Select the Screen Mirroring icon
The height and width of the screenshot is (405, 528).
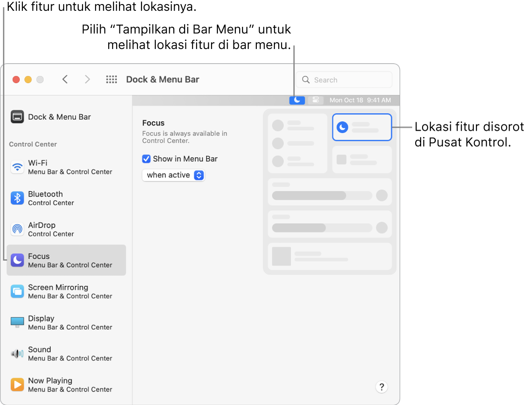[17, 291]
